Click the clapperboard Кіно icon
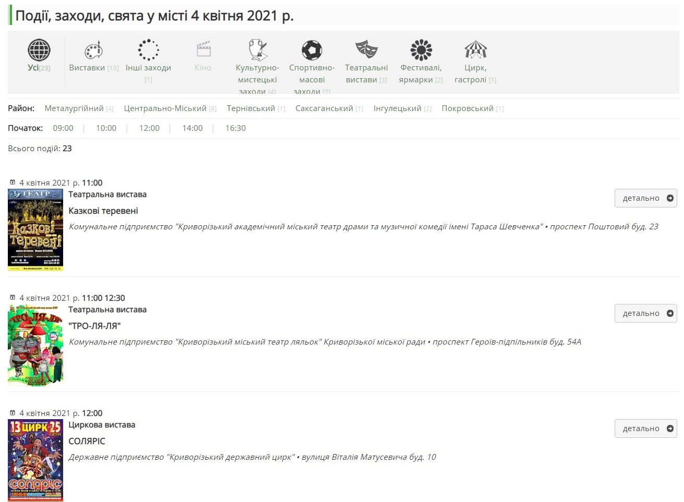This screenshot has height=502, width=684. click(x=203, y=50)
